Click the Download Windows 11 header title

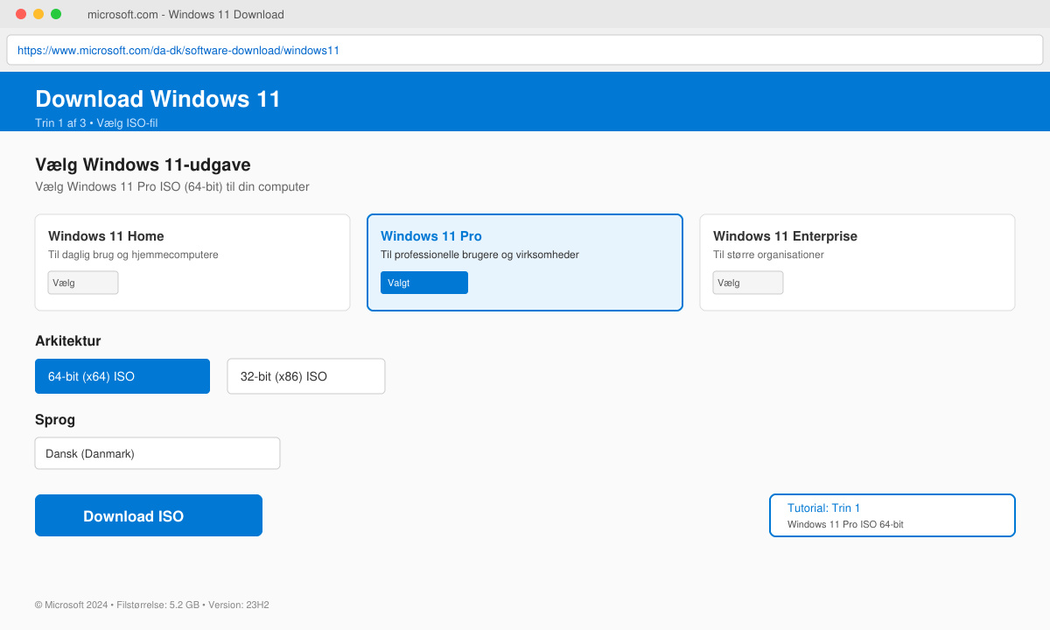157,99
